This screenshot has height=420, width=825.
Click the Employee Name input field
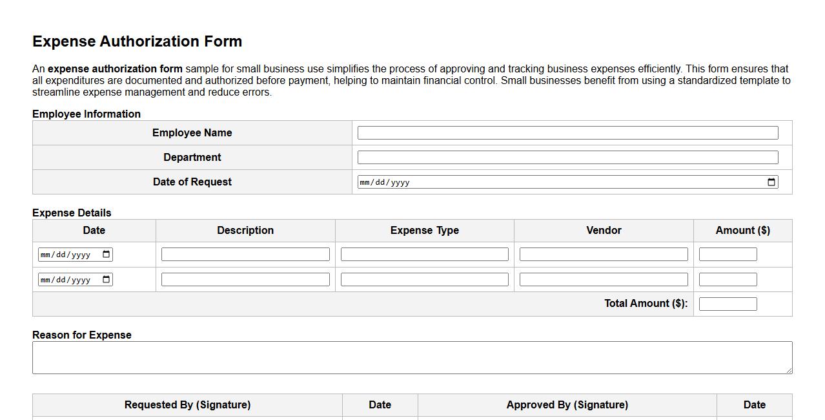click(568, 132)
